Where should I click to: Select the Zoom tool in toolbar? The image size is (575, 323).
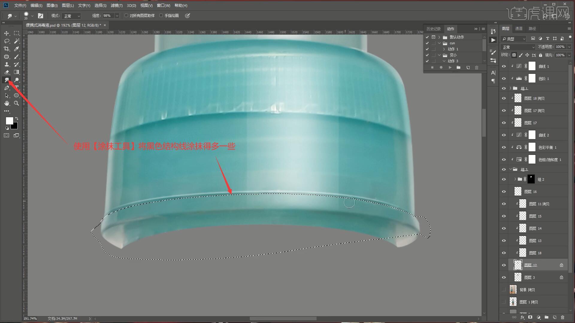(x=16, y=103)
